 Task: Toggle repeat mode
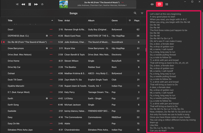[x=42, y=4]
